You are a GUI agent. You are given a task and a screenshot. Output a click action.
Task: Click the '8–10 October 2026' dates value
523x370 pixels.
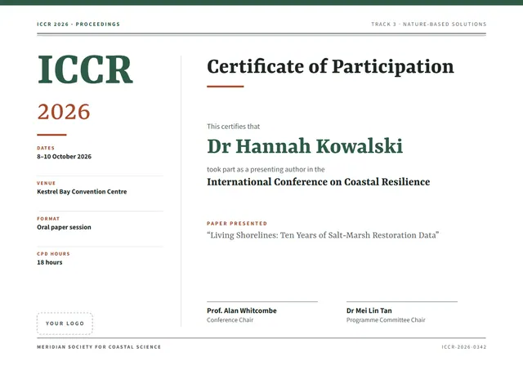point(64,156)
